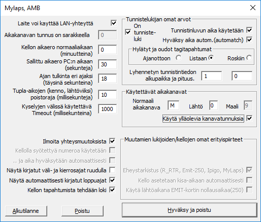Click the 'Mylaps, AMB' title text
Screen dimensions: 261x222
point(22,8)
